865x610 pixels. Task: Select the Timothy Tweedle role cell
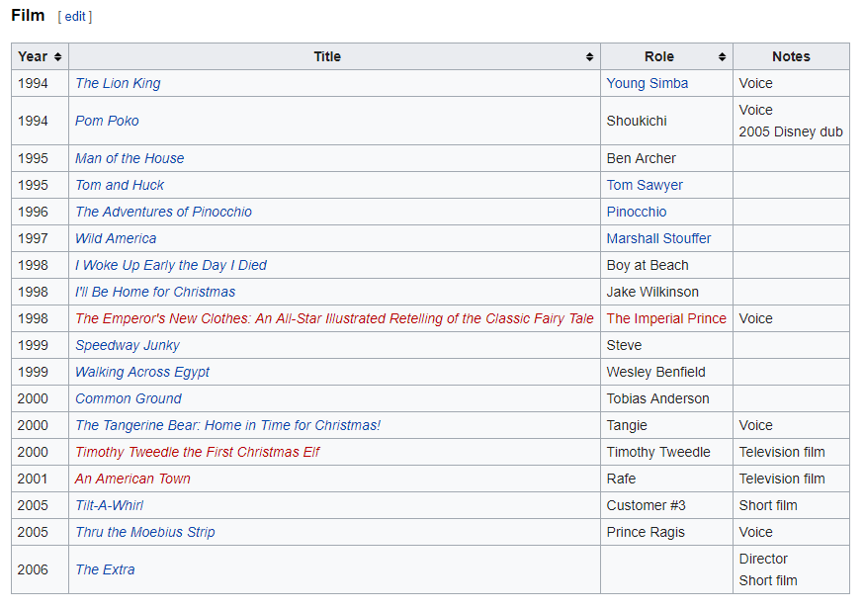coord(666,452)
